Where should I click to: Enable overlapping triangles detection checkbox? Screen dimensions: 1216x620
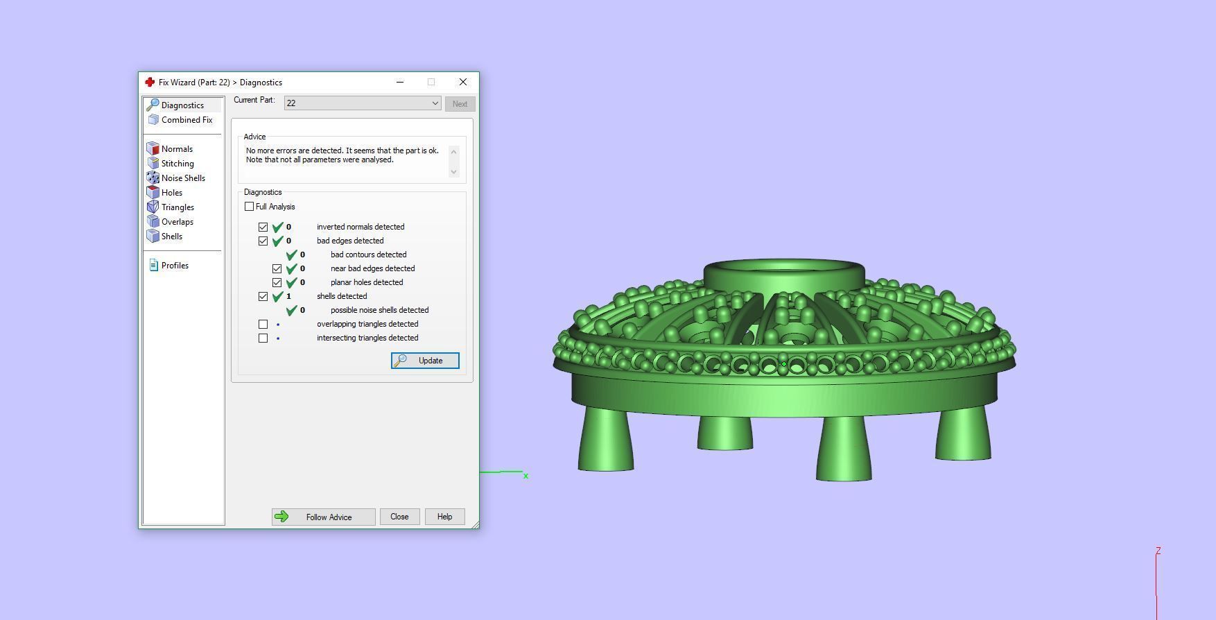coord(263,324)
